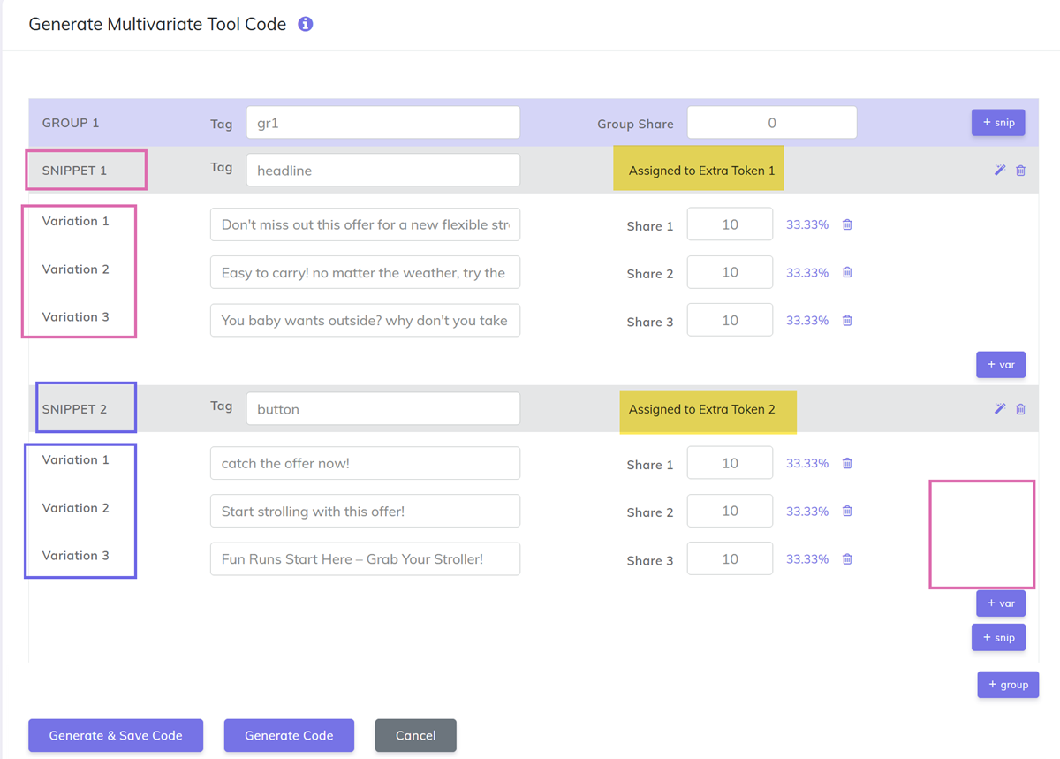Add a variation with '+ var' under Snippet 1

1001,364
